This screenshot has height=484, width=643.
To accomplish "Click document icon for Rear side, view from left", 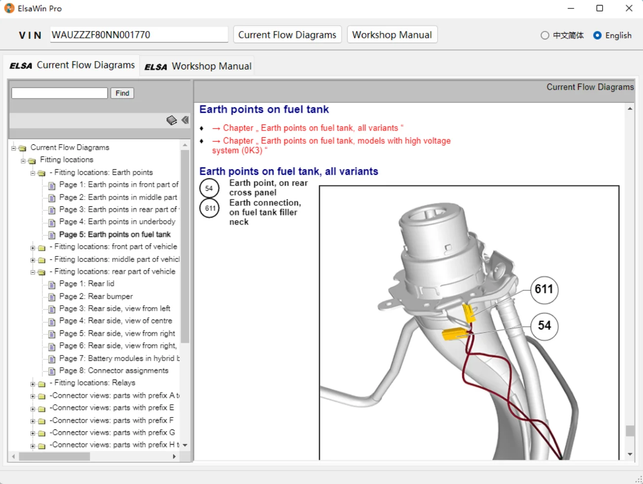I will pyautogui.click(x=52, y=309).
